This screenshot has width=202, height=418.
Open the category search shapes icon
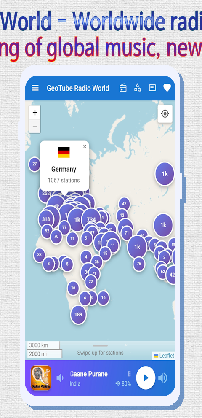click(x=138, y=88)
